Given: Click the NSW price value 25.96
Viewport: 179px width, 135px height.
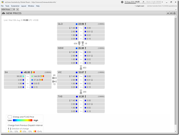Looking at the screenshot, I should coord(81,48).
